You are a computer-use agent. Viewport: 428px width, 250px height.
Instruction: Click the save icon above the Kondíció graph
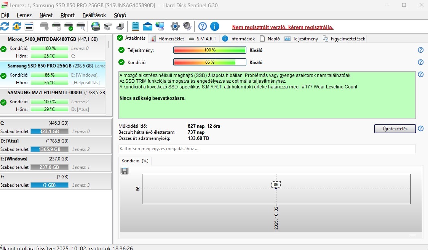click(x=125, y=171)
